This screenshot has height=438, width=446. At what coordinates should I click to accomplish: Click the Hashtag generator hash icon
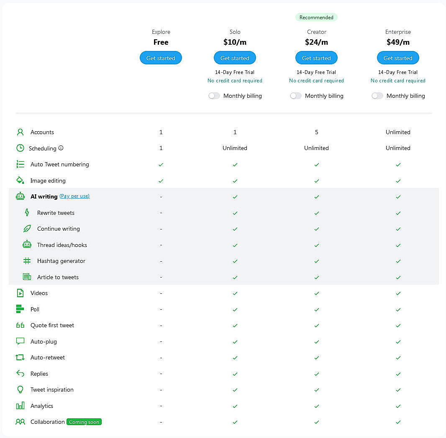point(27,261)
